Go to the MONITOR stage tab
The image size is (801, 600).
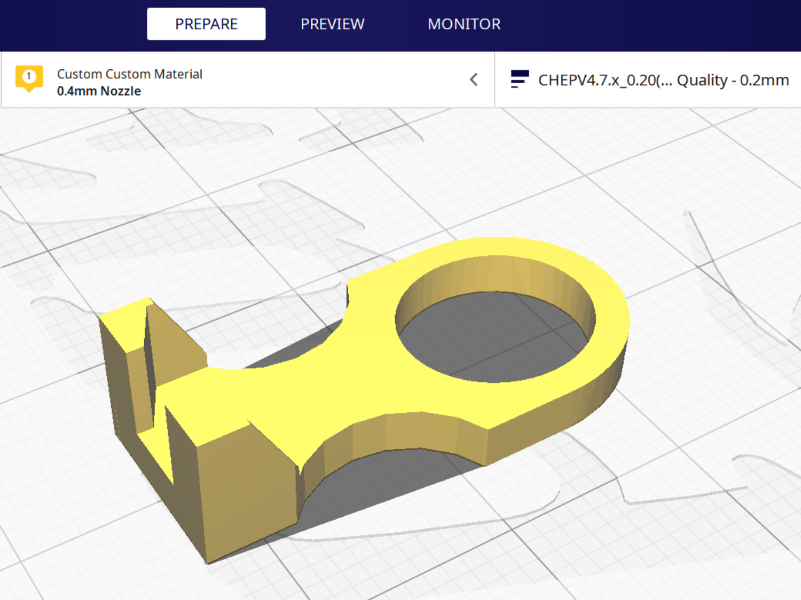click(464, 24)
